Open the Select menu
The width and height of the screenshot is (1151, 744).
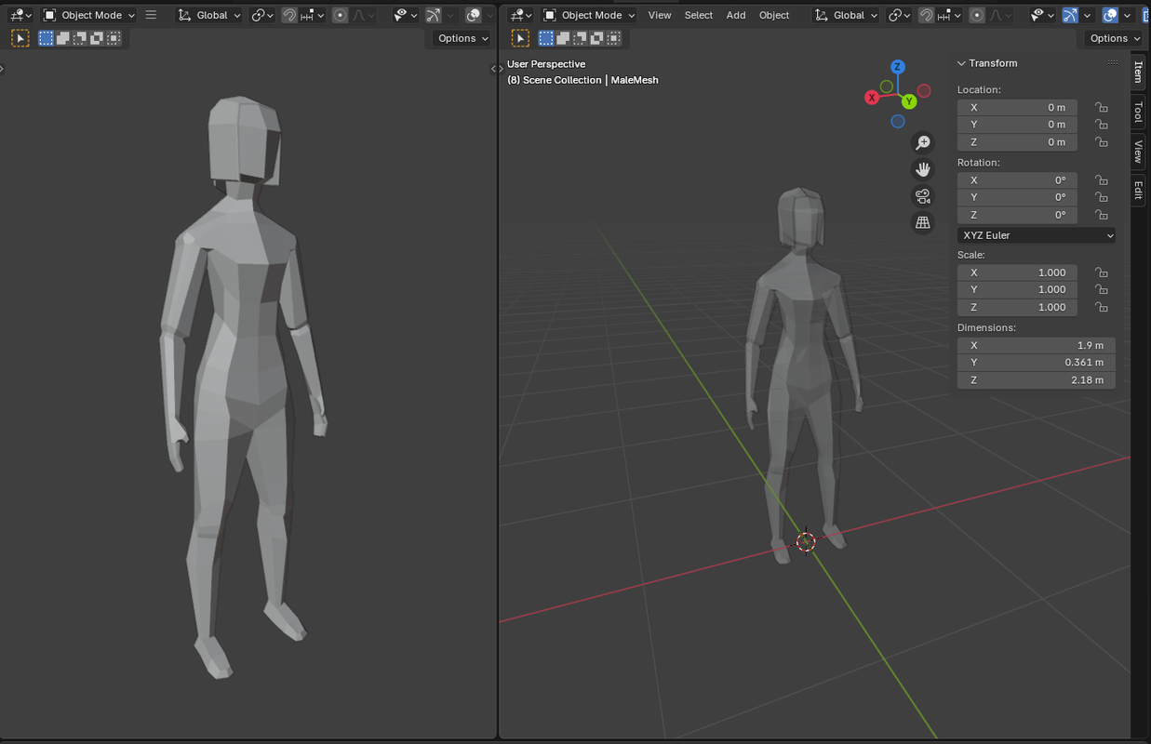[699, 15]
